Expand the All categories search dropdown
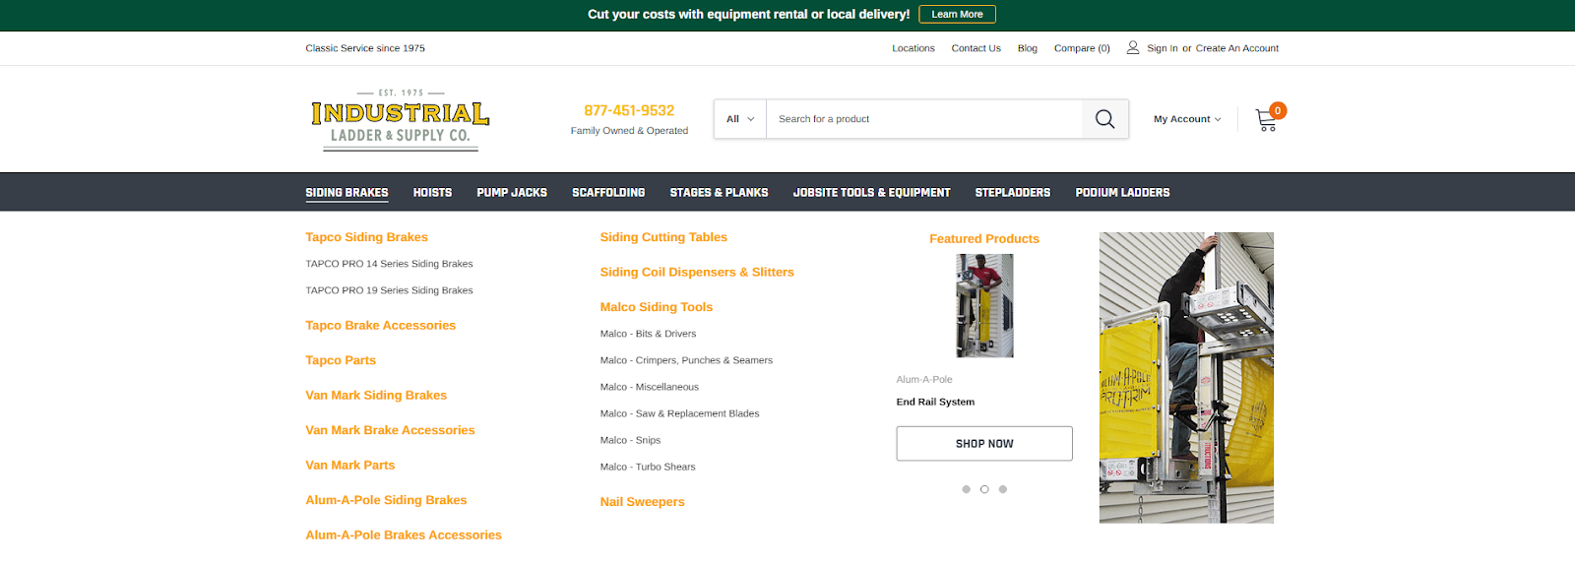The width and height of the screenshot is (1575, 565). 740,119
